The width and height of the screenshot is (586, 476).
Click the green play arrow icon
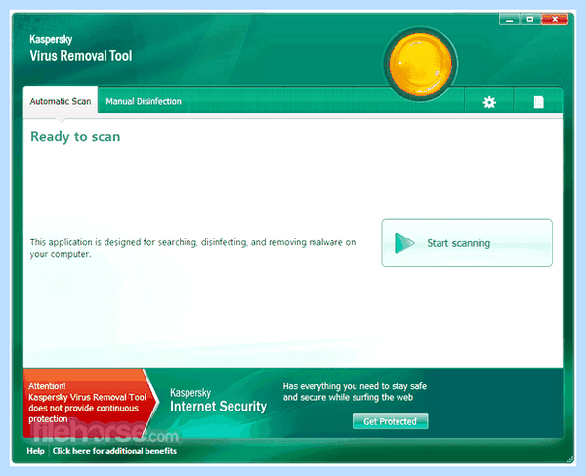click(404, 243)
